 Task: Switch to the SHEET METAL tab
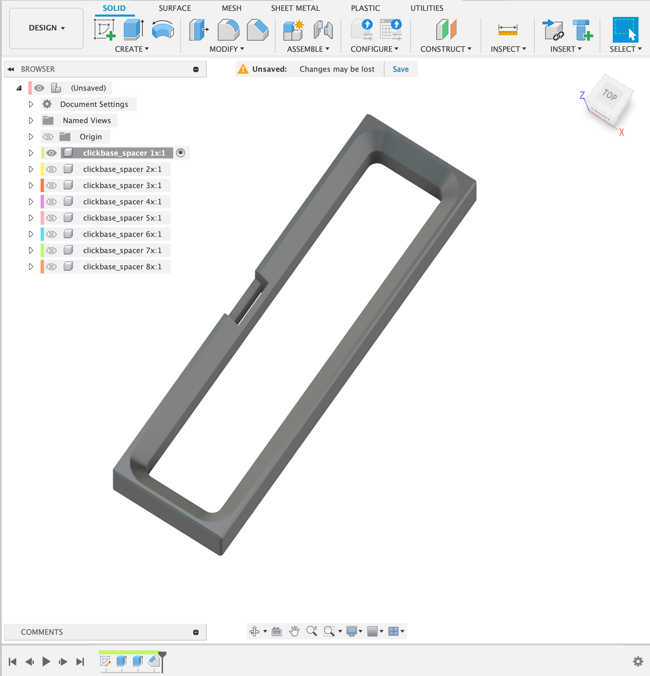click(x=295, y=8)
